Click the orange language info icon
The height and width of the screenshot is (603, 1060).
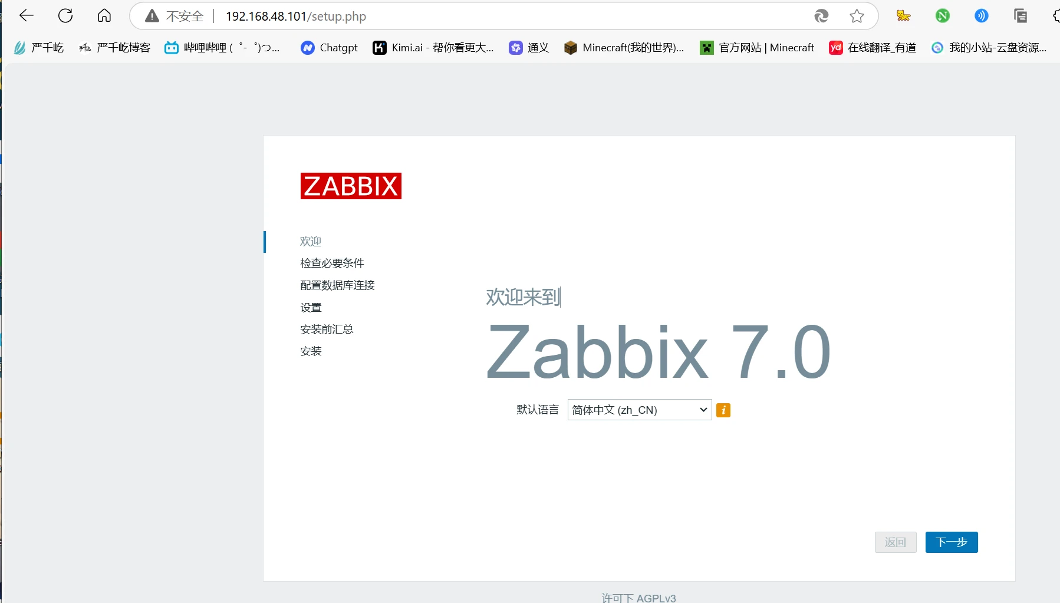pos(723,410)
